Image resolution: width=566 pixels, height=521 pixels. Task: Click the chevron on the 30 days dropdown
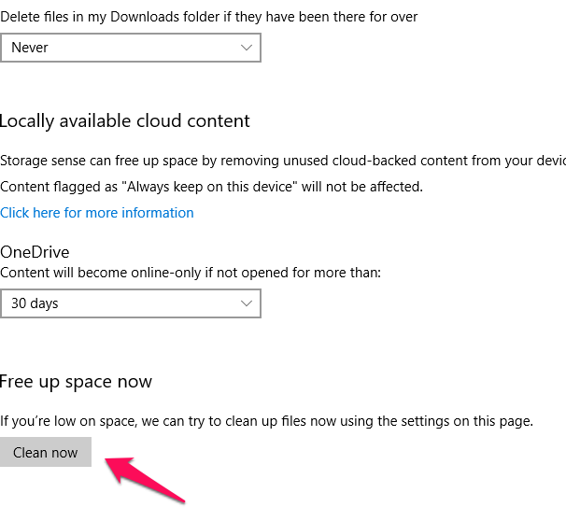tap(247, 303)
